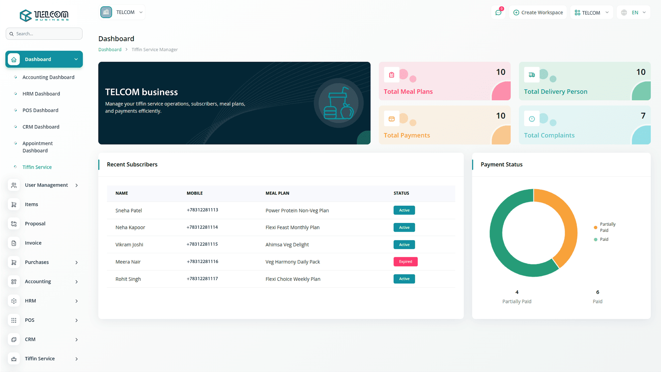This screenshot has width=661, height=372.
Task: Expand the User Management menu
Action: (x=46, y=185)
